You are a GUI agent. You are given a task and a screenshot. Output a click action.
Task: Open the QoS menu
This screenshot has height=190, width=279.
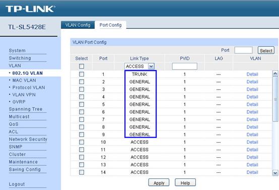coord(14,124)
